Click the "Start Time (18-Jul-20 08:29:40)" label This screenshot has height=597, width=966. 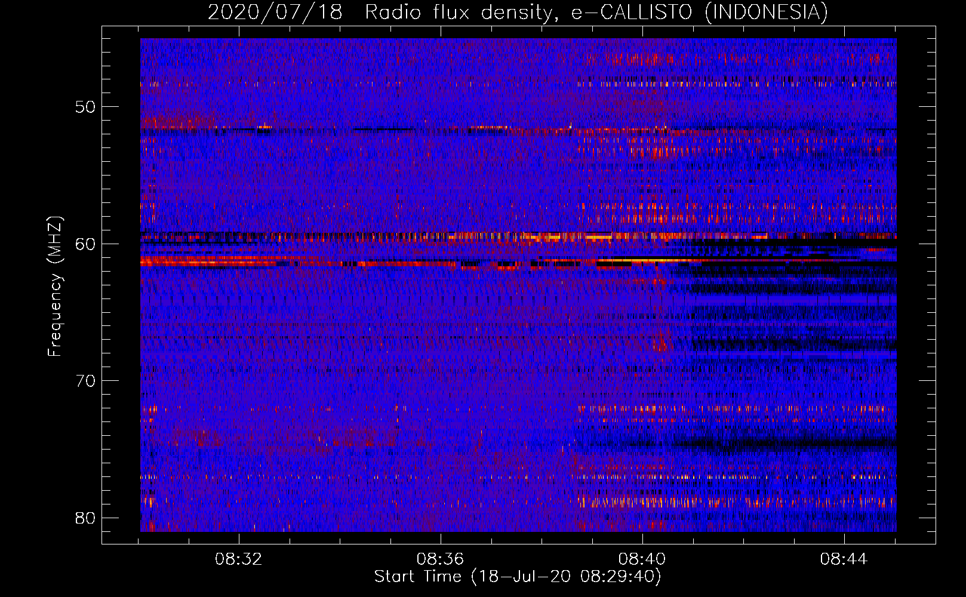tap(518, 577)
